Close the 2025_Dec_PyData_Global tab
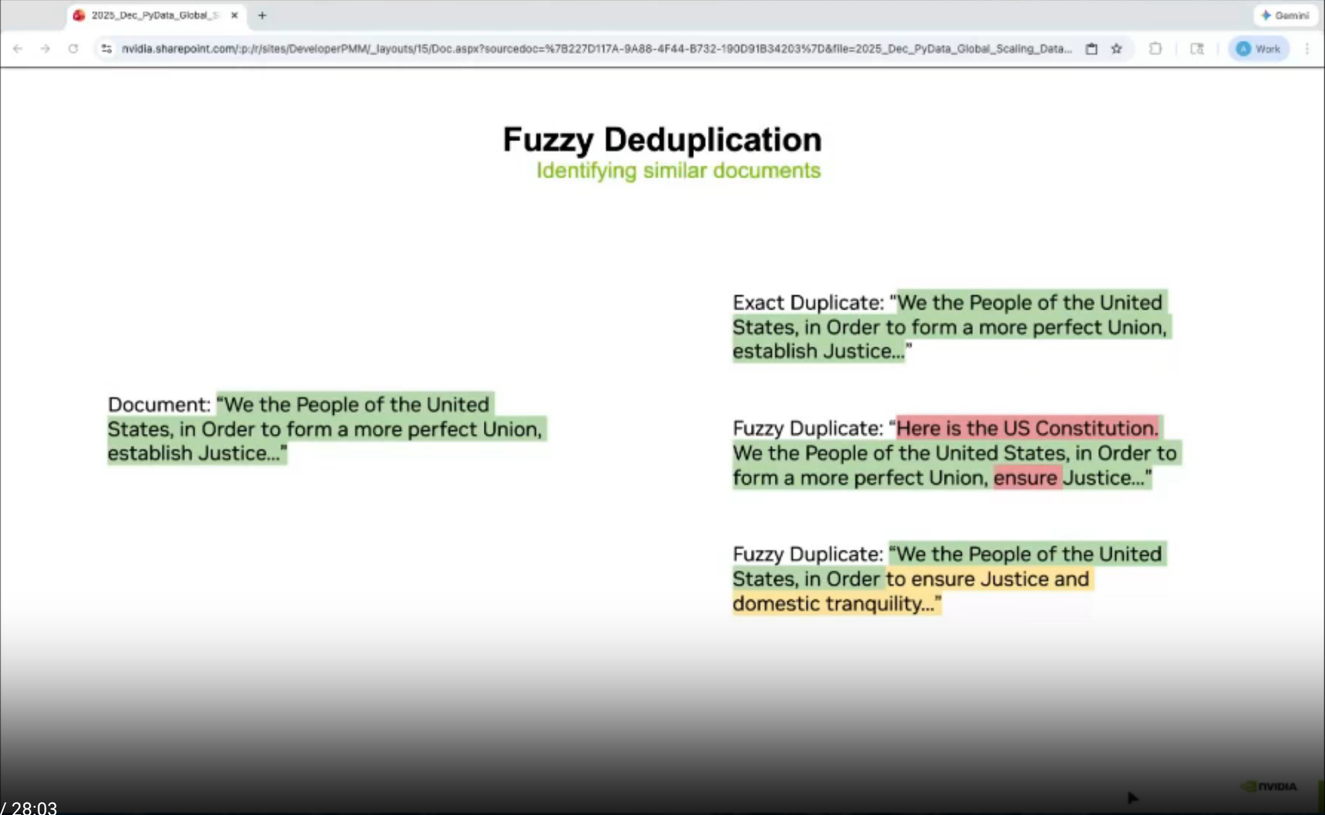This screenshot has height=815, width=1325. pos(234,15)
